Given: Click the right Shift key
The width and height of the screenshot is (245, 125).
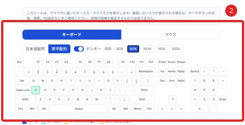Looking at the screenshot, I should point(142,100).
